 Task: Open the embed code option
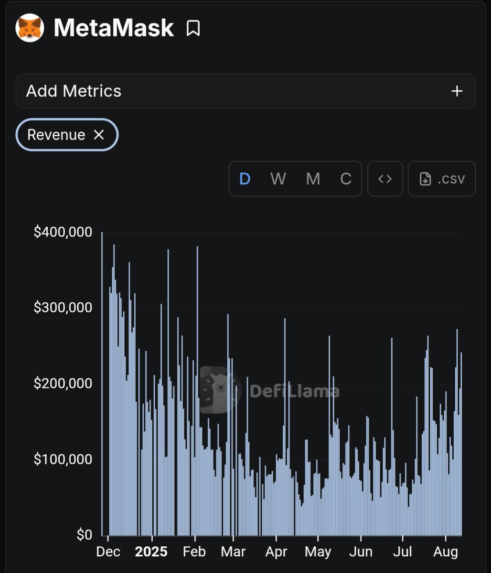(385, 179)
